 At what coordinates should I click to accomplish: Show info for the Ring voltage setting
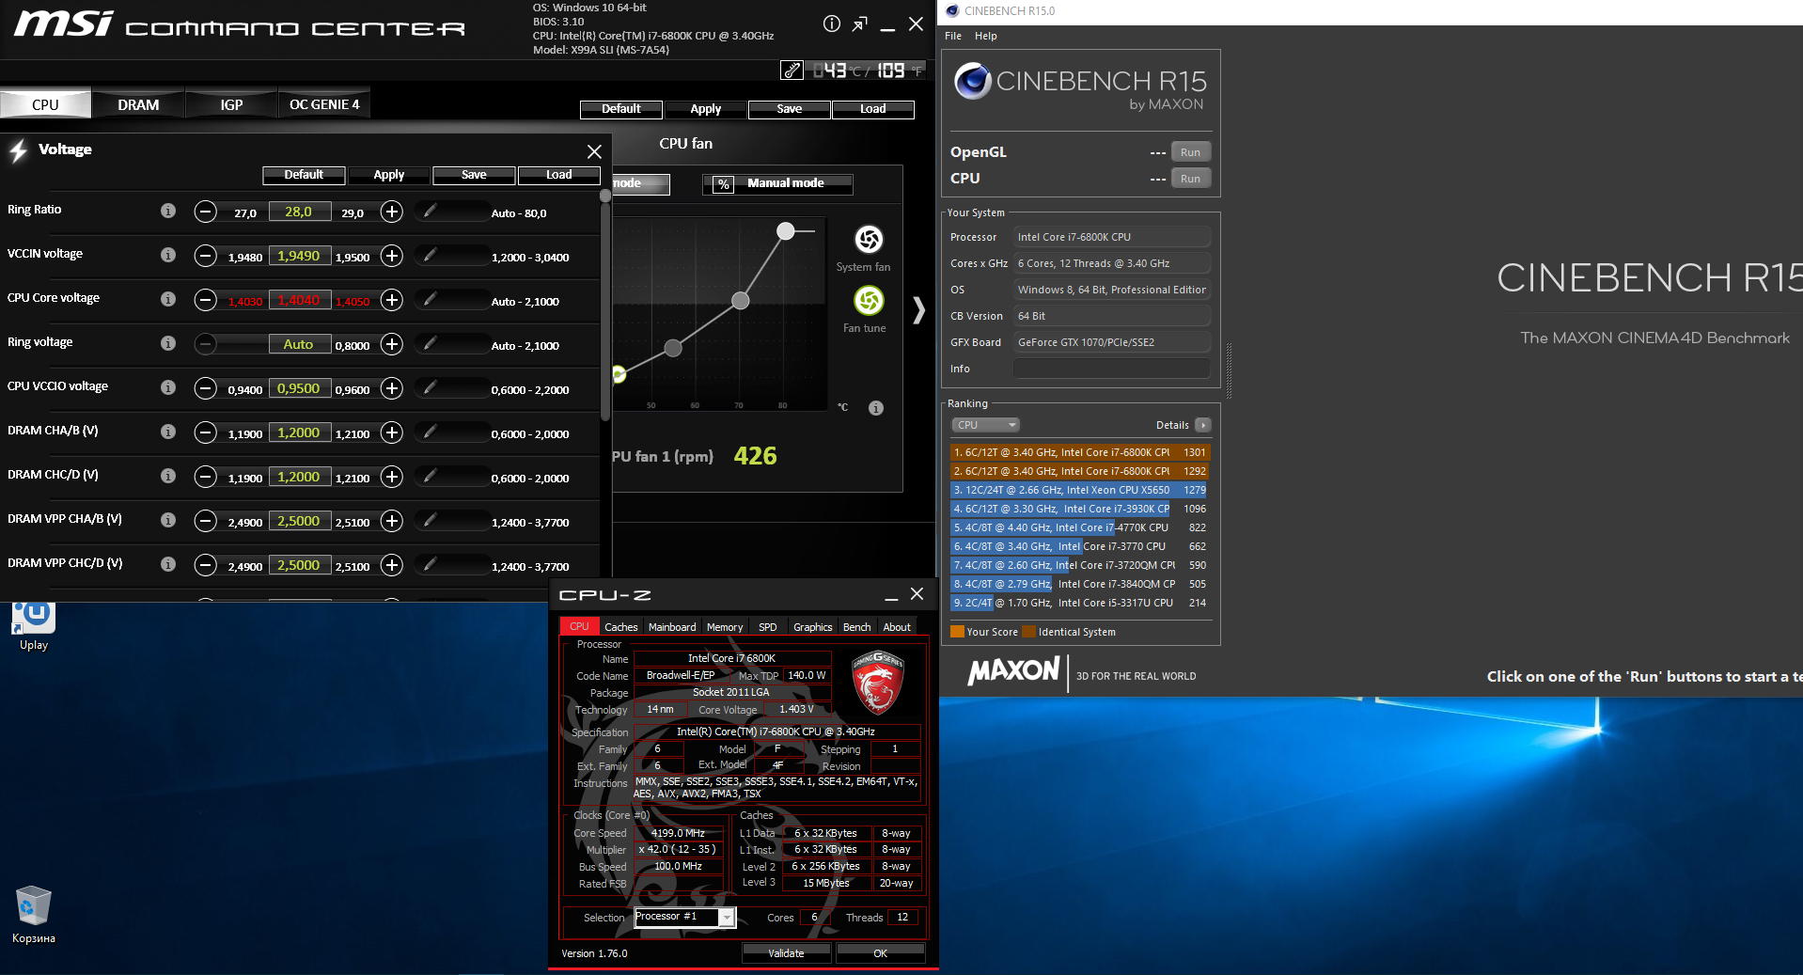168,343
